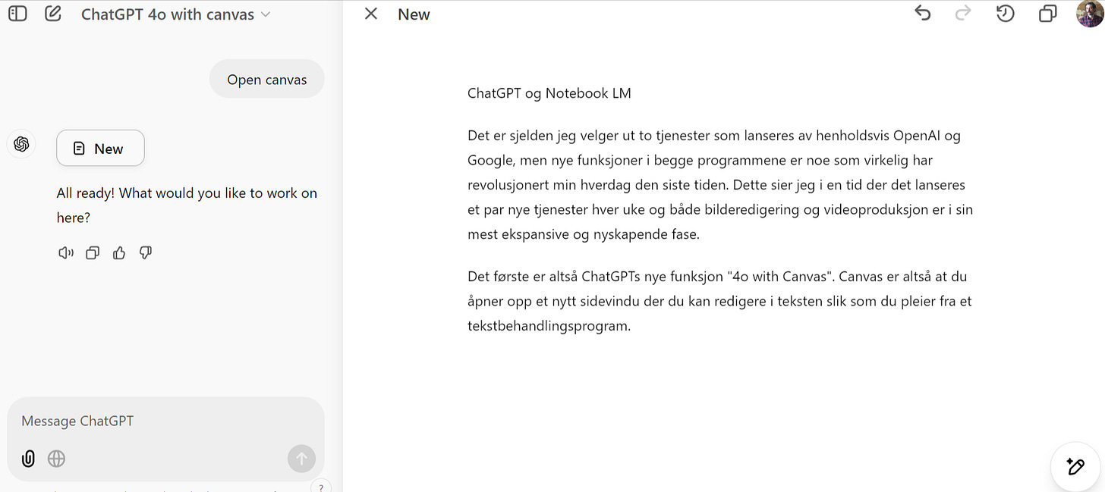Give the response a thumbs down
Viewport: 1105px width, 492px height.
point(146,253)
